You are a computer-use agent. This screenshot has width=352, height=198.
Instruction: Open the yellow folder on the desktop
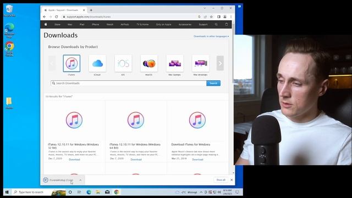(9, 103)
